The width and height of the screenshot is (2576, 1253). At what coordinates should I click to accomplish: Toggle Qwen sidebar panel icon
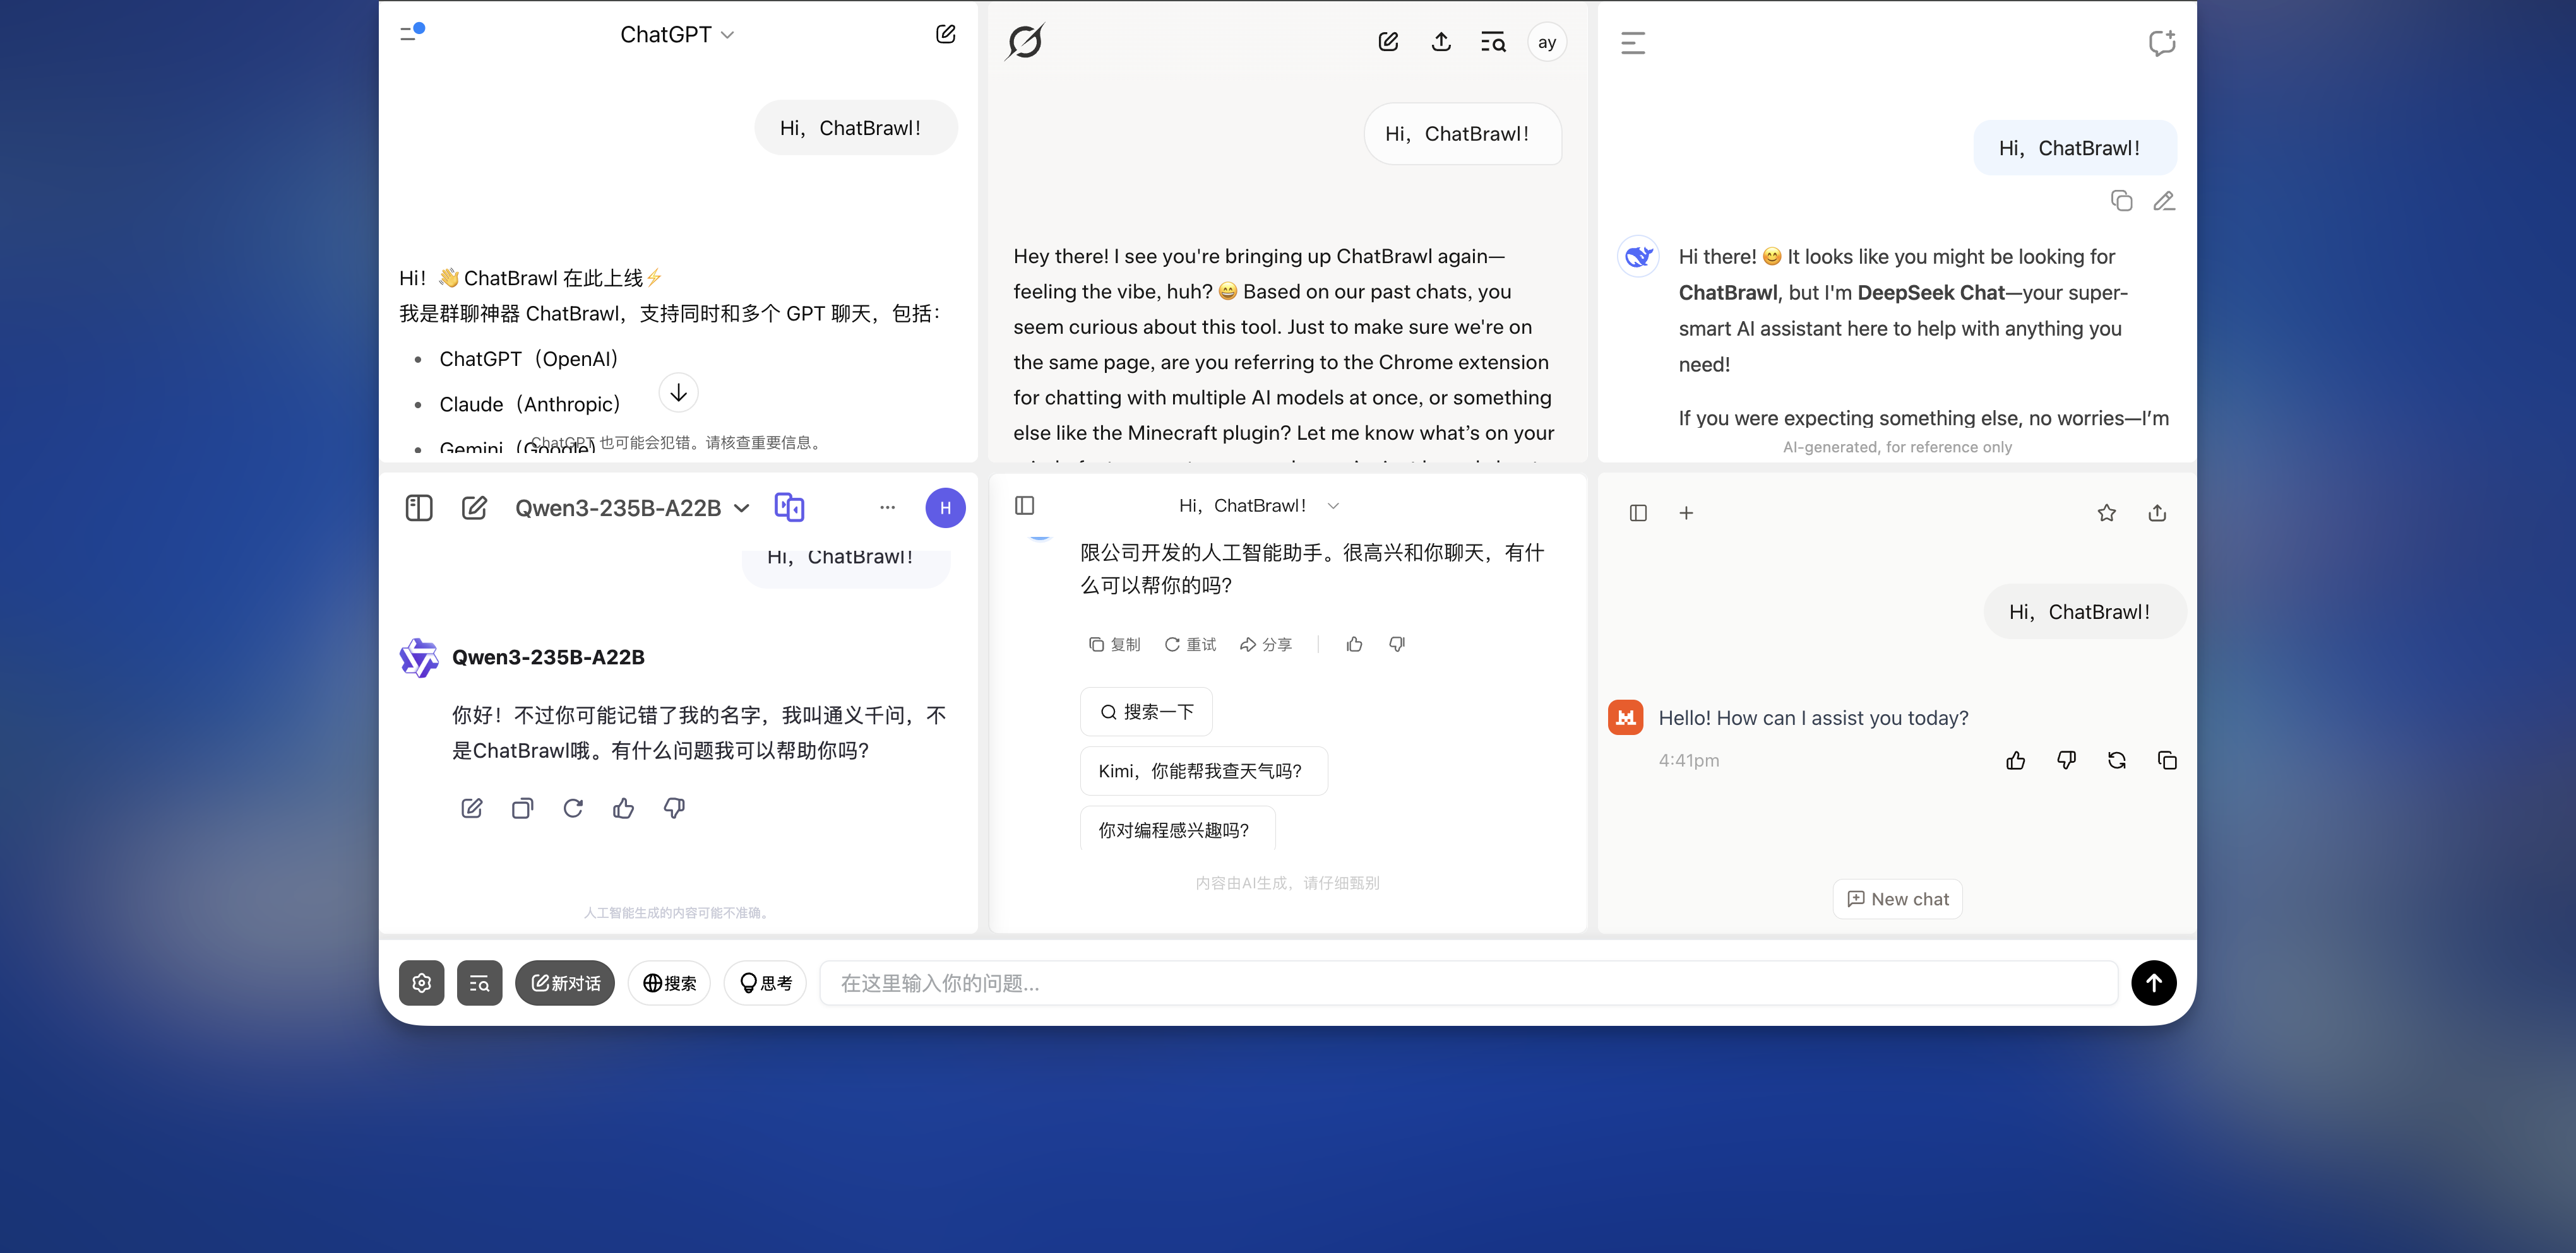(419, 508)
